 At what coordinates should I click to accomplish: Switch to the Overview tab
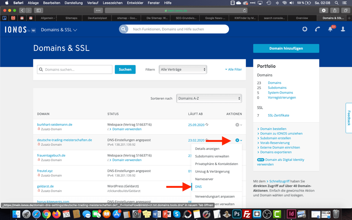pos(302,18)
